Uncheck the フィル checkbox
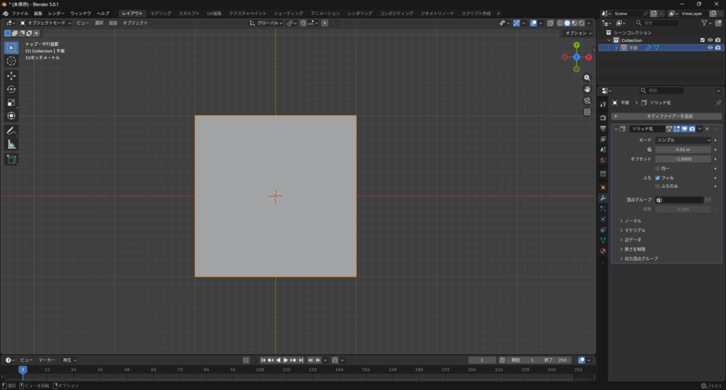Image resolution: width=726 pixels, height=390 pixels. coord(658,177)
